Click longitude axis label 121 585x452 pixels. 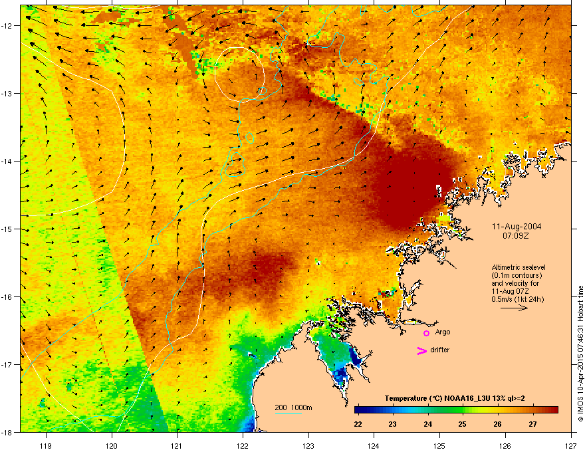(177, 445)
